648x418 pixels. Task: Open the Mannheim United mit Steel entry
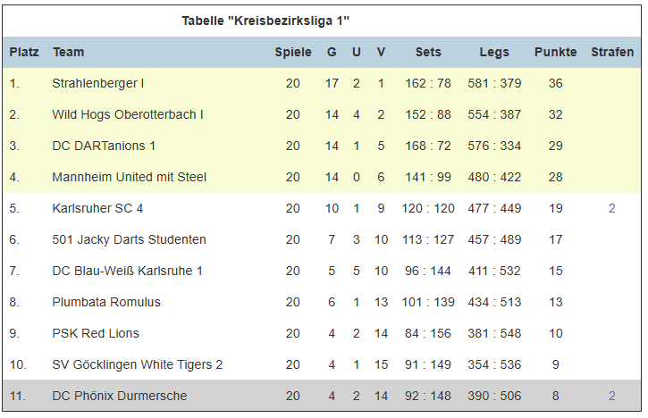[129, 177]
